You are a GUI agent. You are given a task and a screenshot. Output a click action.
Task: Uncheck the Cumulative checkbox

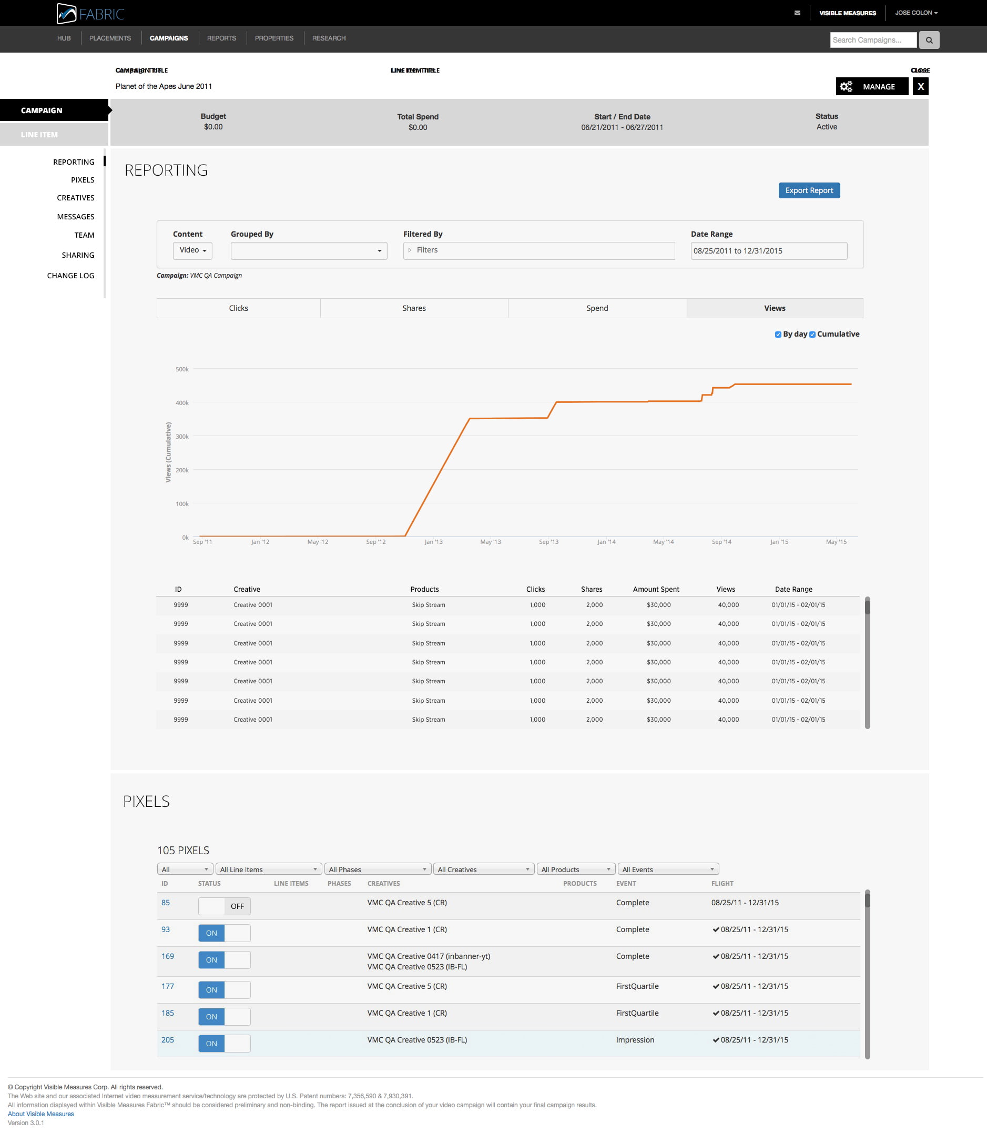[812, 335]
